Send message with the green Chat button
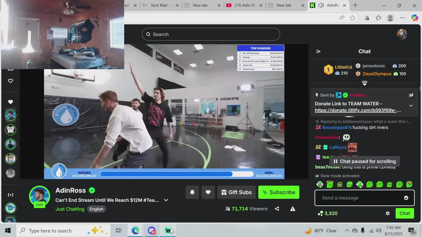This screenshot has height=237, width=422. (x=405, y=213)
